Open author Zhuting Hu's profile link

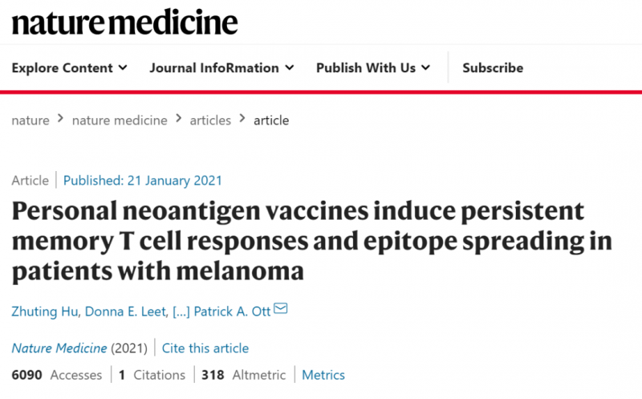pos(45,311)
